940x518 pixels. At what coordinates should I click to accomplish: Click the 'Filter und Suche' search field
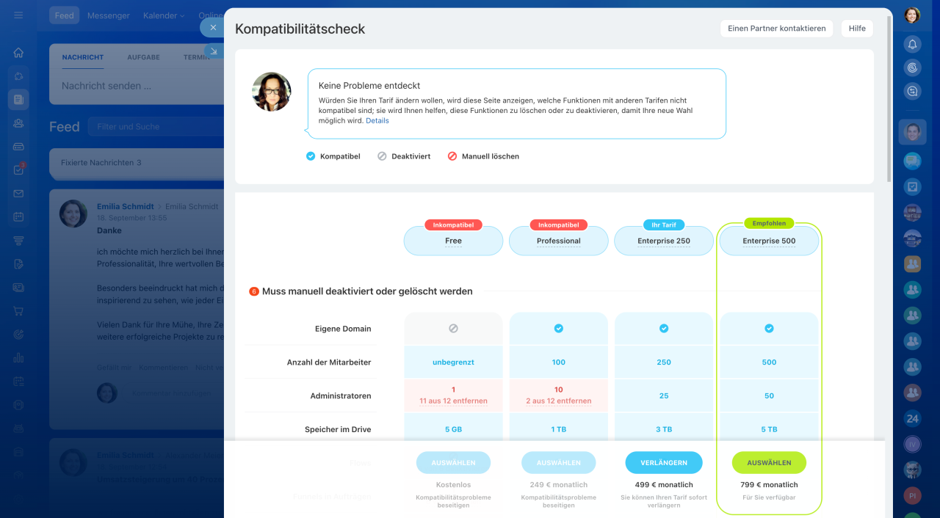coord(156,126)
